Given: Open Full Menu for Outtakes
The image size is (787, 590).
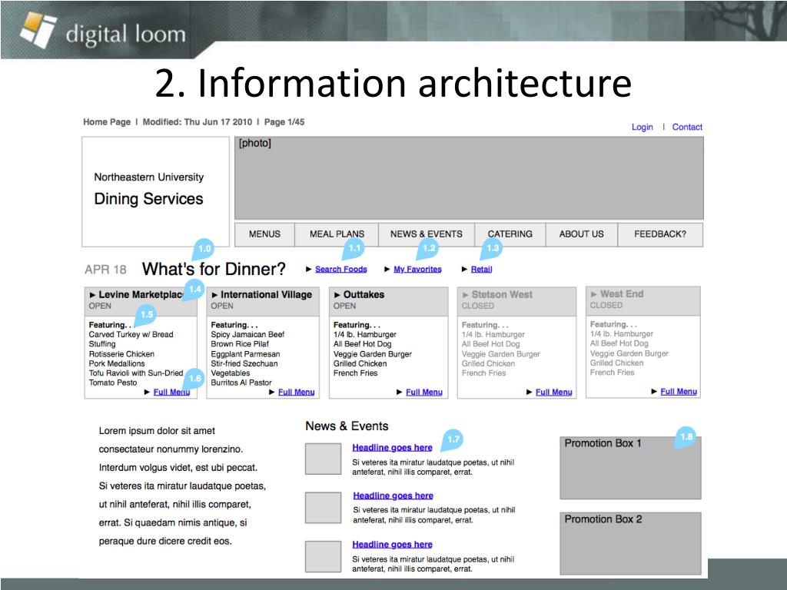Looking at the screenshot, I should [x=424, y=393].
